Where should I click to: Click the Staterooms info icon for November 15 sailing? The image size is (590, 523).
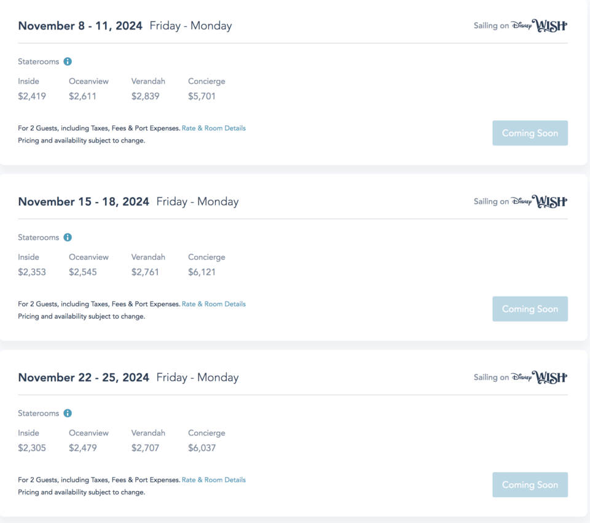[x=68, y=237]
